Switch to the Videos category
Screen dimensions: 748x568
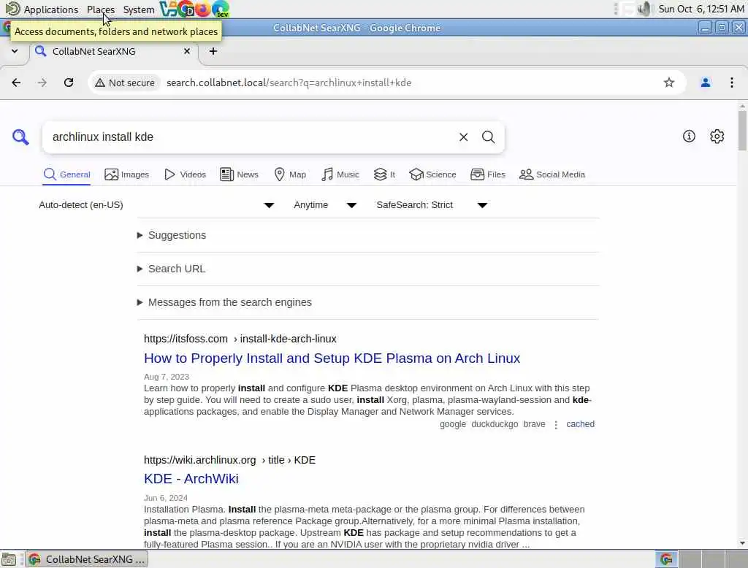pyautogui.click(x=185, y=174)
